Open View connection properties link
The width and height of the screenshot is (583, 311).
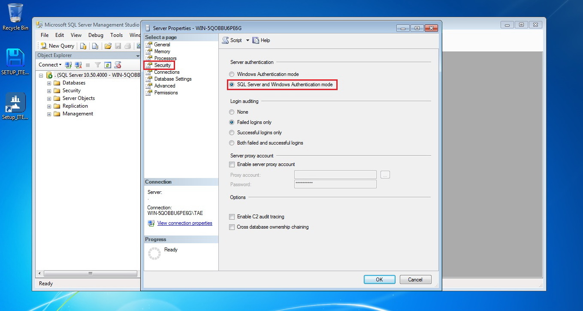tap(184, 223)
